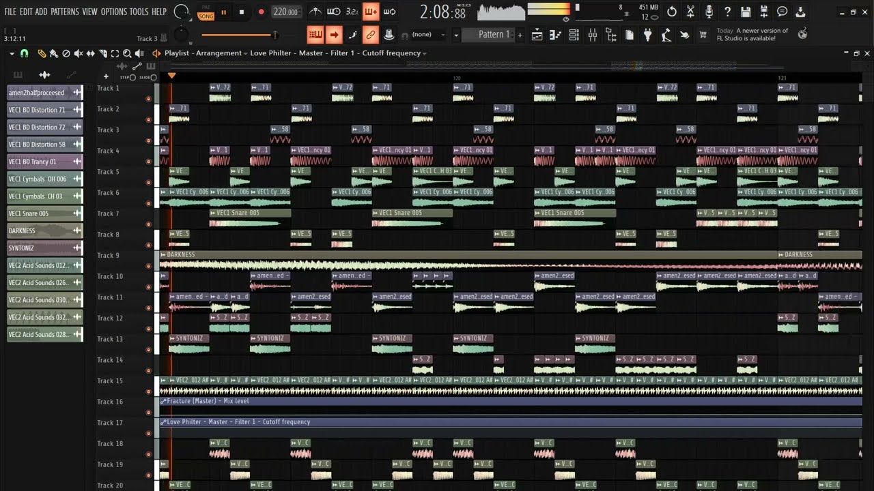Select the Slip tool
The image size is (874, 491).
[91, 53]
